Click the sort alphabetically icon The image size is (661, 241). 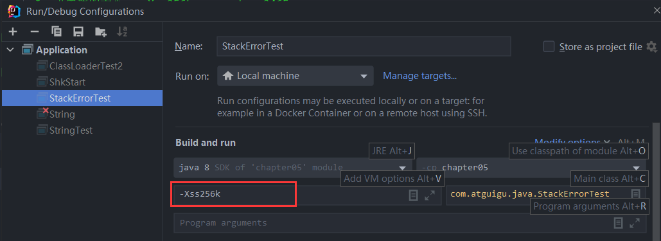[122, 31]
